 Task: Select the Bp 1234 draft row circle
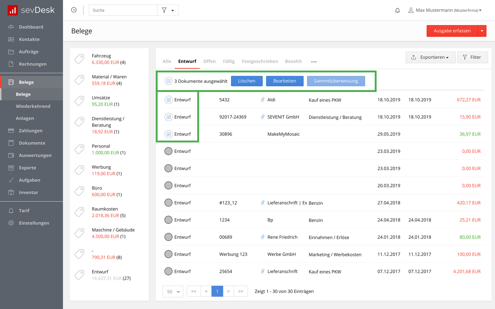coord(168,220)
